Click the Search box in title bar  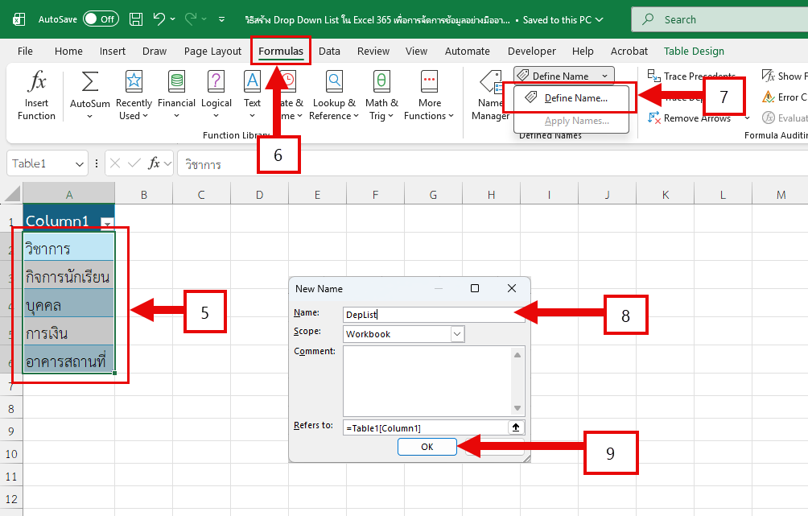(x=721, y=19)
